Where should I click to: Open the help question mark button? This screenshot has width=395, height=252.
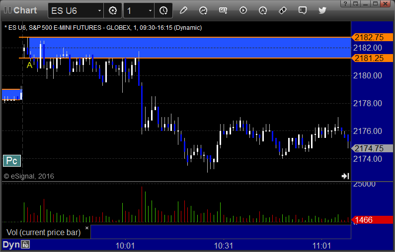[345, 3]
